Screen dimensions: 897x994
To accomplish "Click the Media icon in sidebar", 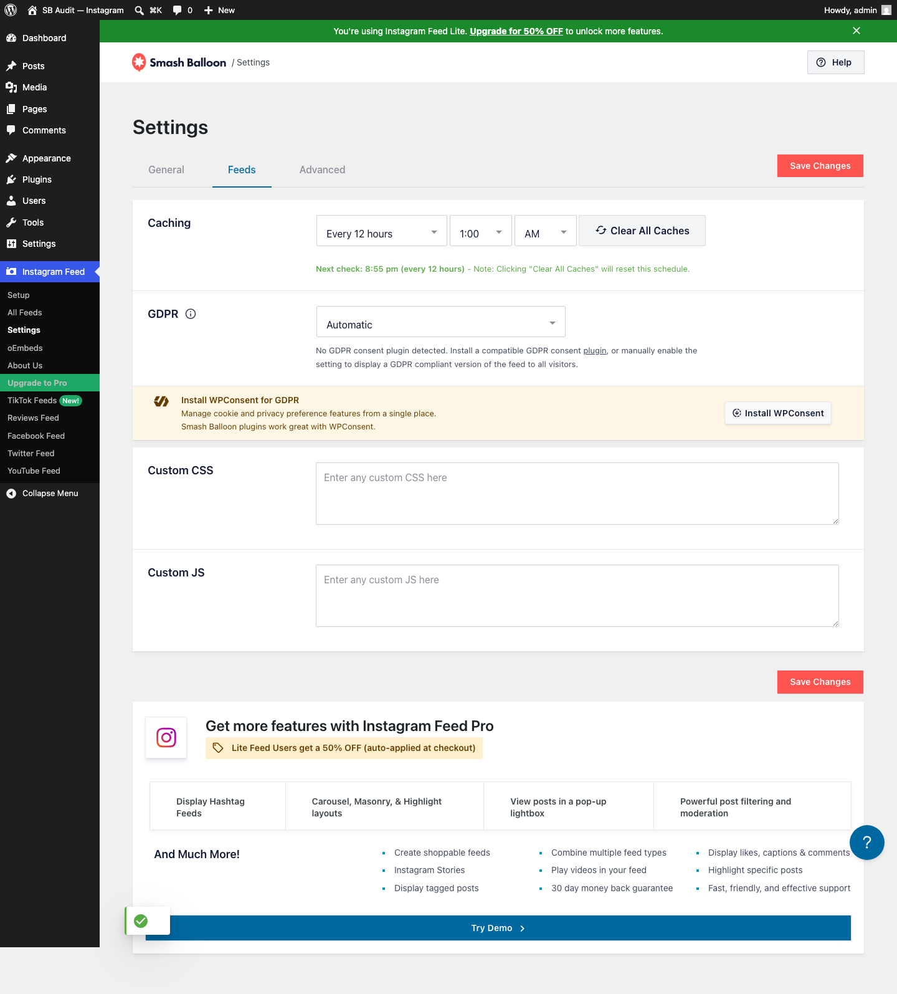I will 11,87.
